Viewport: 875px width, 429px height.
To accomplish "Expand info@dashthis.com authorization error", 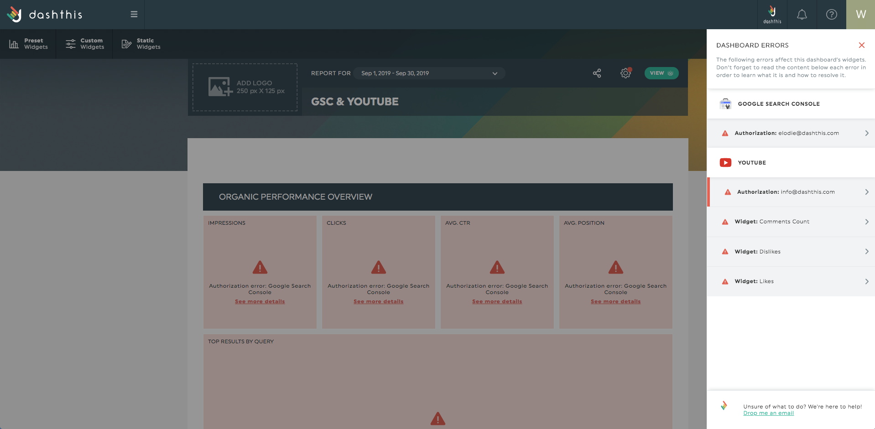I will (791, 192).
